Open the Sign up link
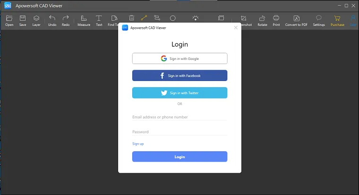The image size is (359, 195). coord(138,144)
